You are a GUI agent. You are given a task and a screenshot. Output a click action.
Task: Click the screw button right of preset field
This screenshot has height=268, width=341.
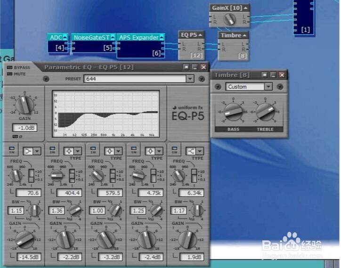pos(202,79)
